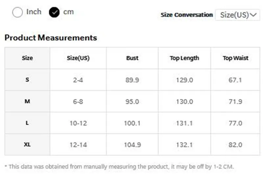Select the cm radio button
This screenshot has width=263, height=176.
coord(54,12)
